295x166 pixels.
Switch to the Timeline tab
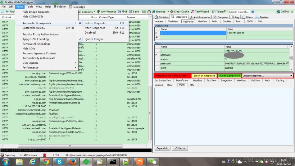point(262,17)
